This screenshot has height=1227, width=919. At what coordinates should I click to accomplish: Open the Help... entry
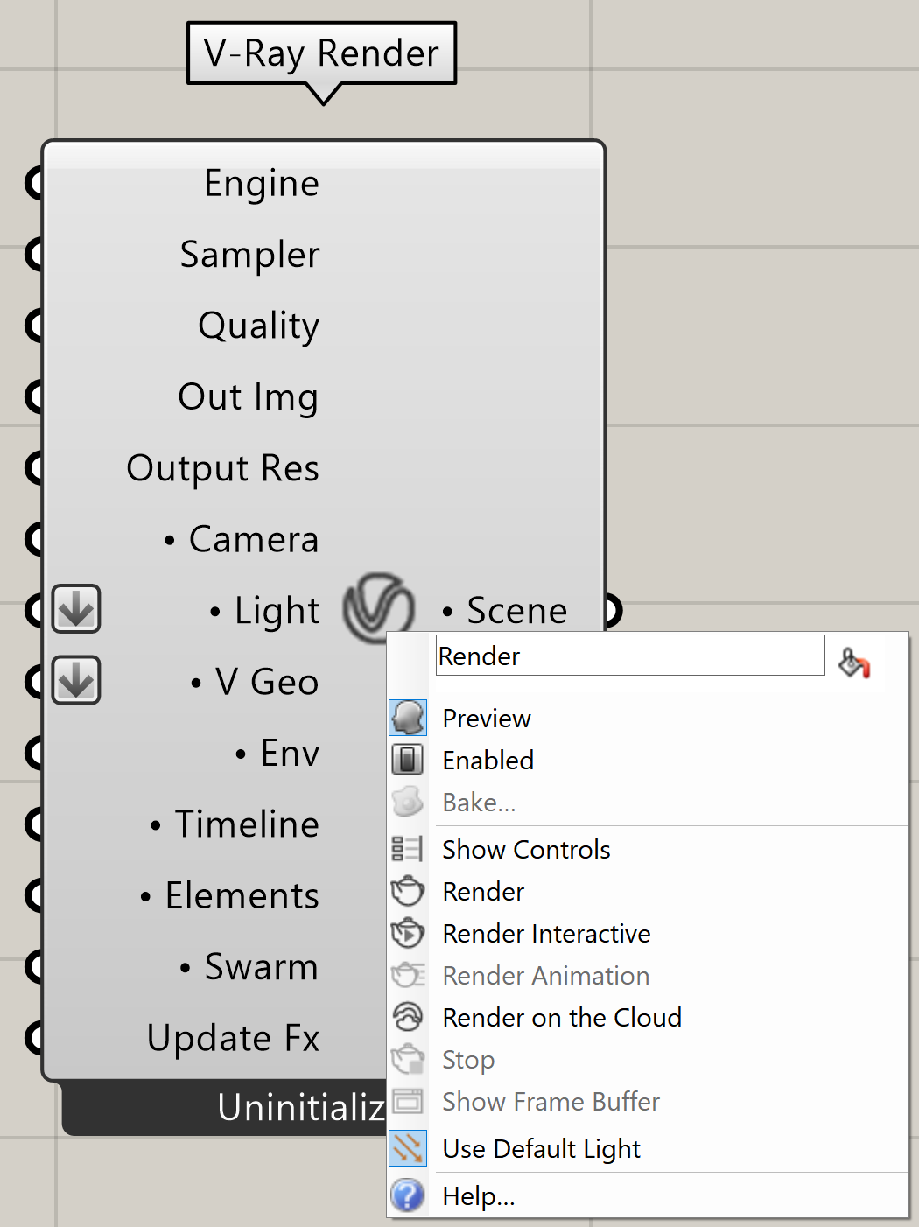[x=648, y=1195]
